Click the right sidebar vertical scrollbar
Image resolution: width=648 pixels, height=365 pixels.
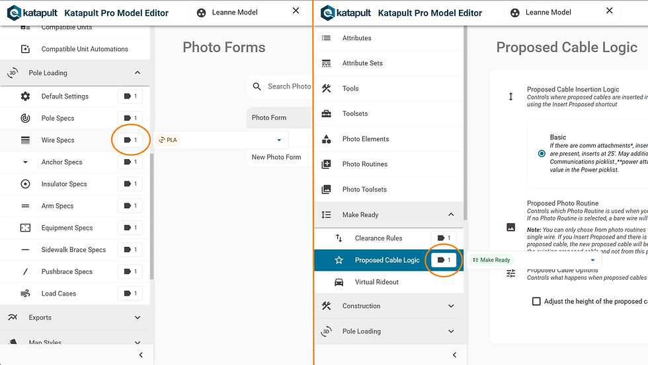pyautogui.click(x=466, y=123)
